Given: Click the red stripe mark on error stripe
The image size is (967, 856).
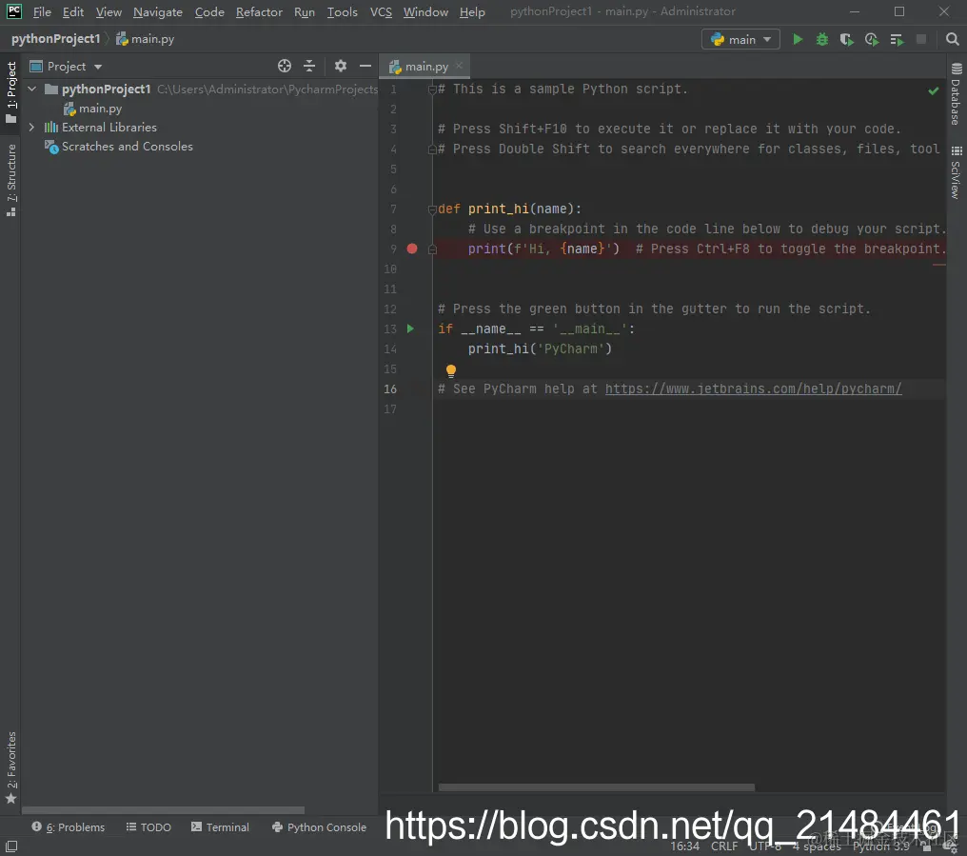Looking at the screenshot, I should [939, 265].
